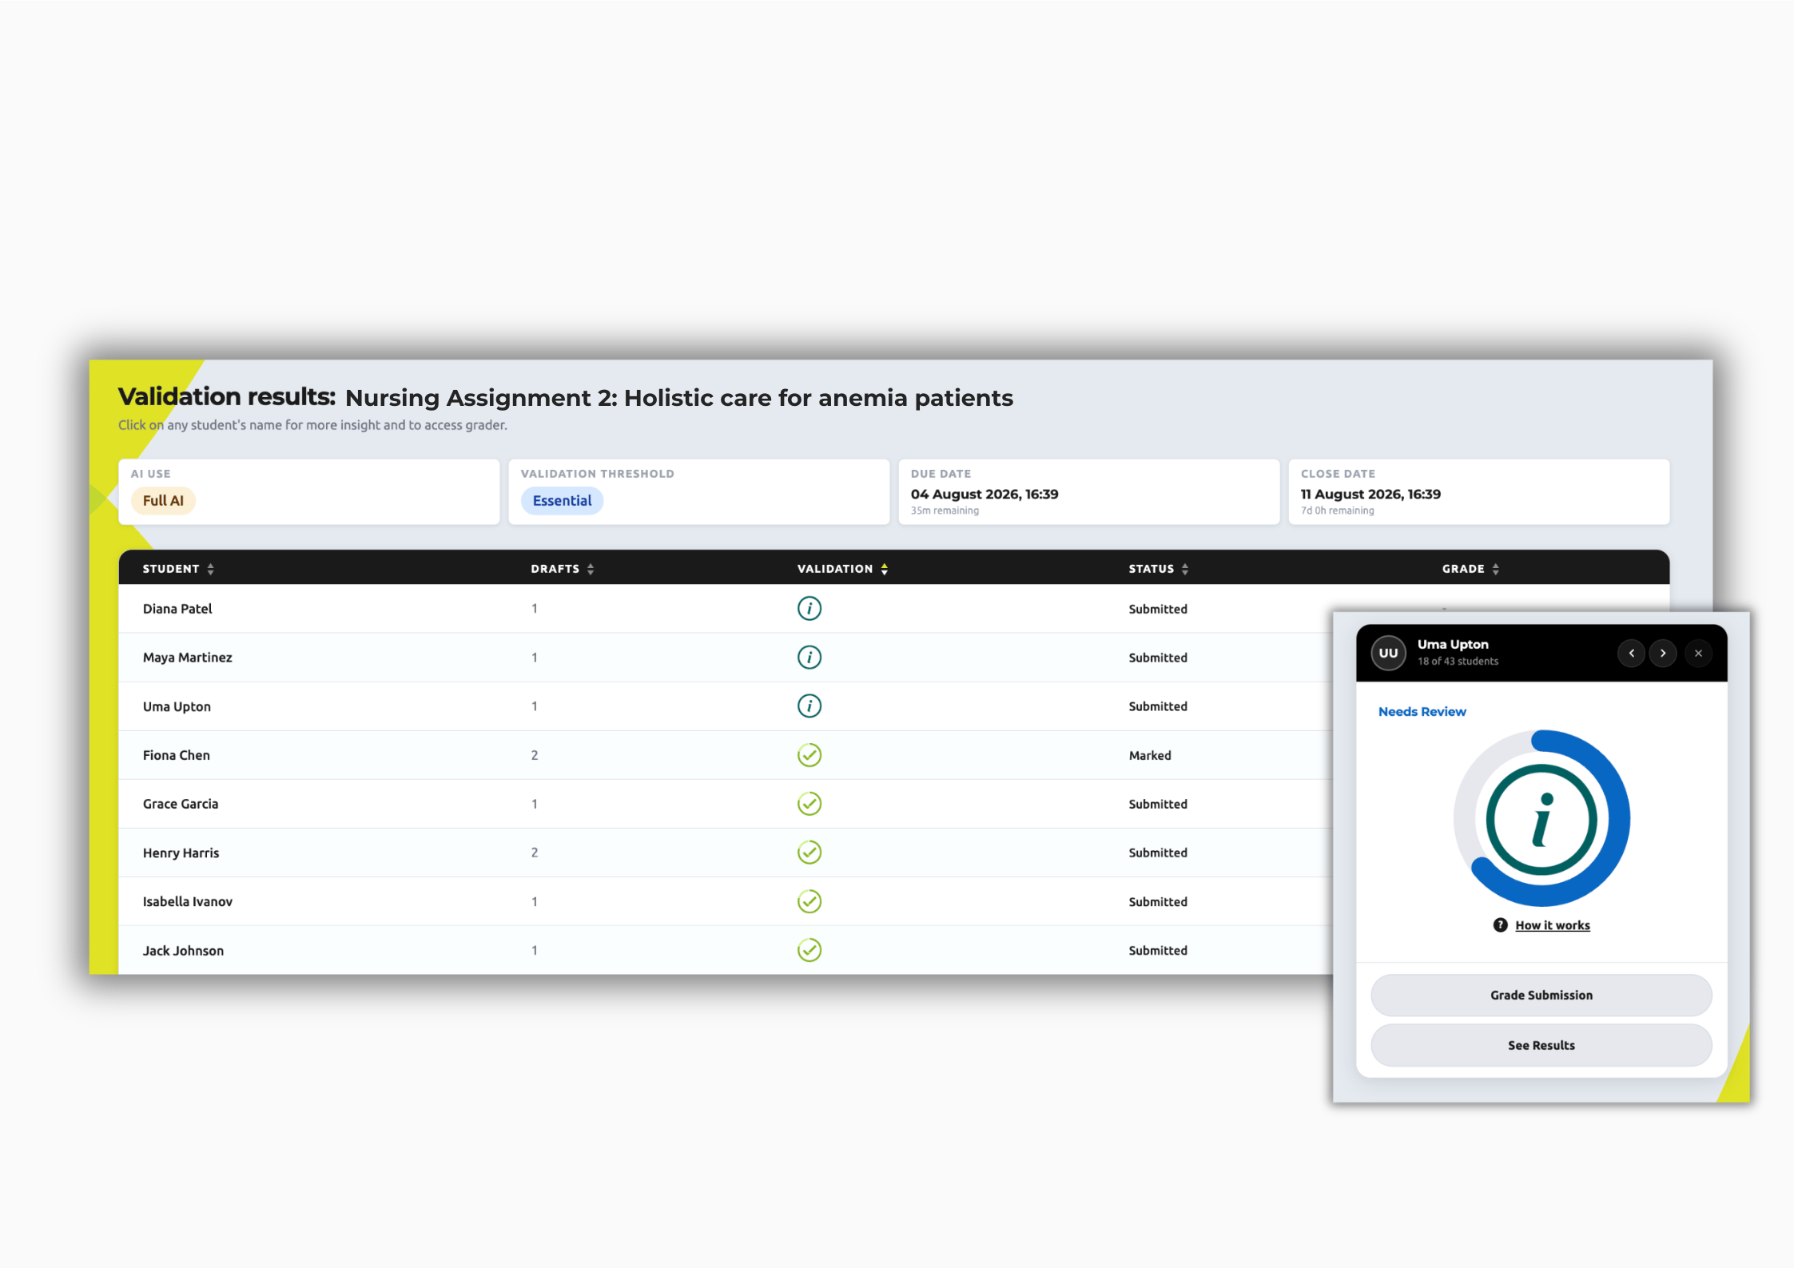Click Henry Harris's green checkmark validation icon

(x=809, y=852)
